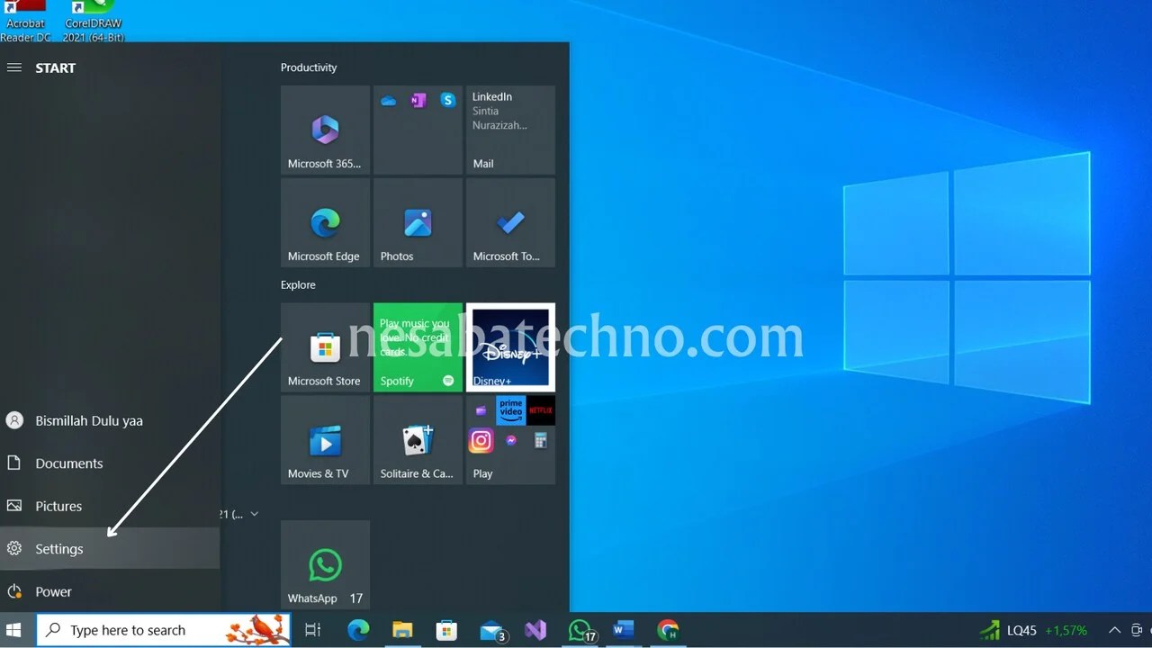Screen dimensions: 1152x648
Task: Open the Bismillah Dulu yaa user account
Action: (110, 420)
